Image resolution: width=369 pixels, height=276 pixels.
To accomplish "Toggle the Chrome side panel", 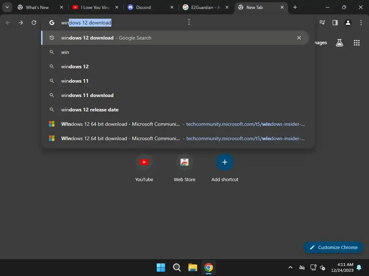I will [335, 23].
